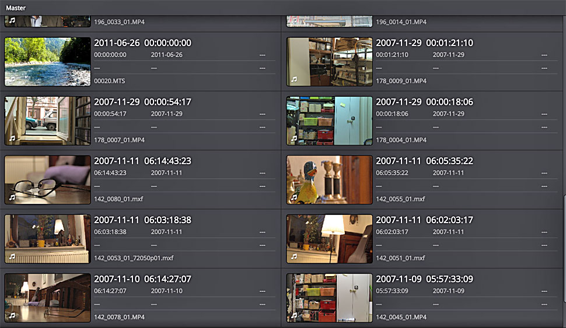Screen dimensions: 566x328
Task: Click the small timecode 06:03:18:38 metadata value
Action: [x=110, y=232]
